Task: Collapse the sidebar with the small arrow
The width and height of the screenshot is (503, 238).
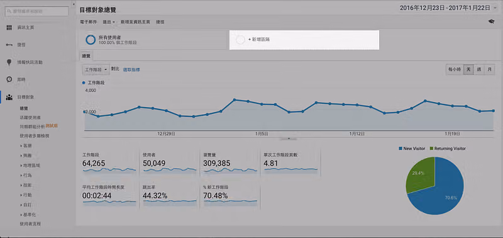Action: (x=74, y=4)
